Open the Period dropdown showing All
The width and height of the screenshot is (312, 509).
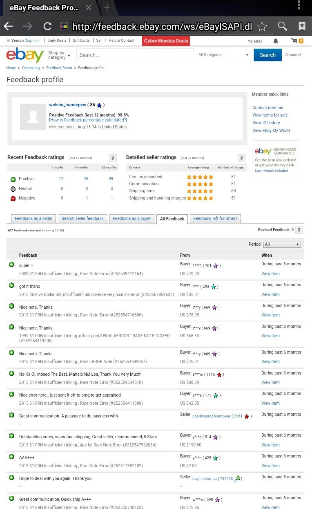282,244
